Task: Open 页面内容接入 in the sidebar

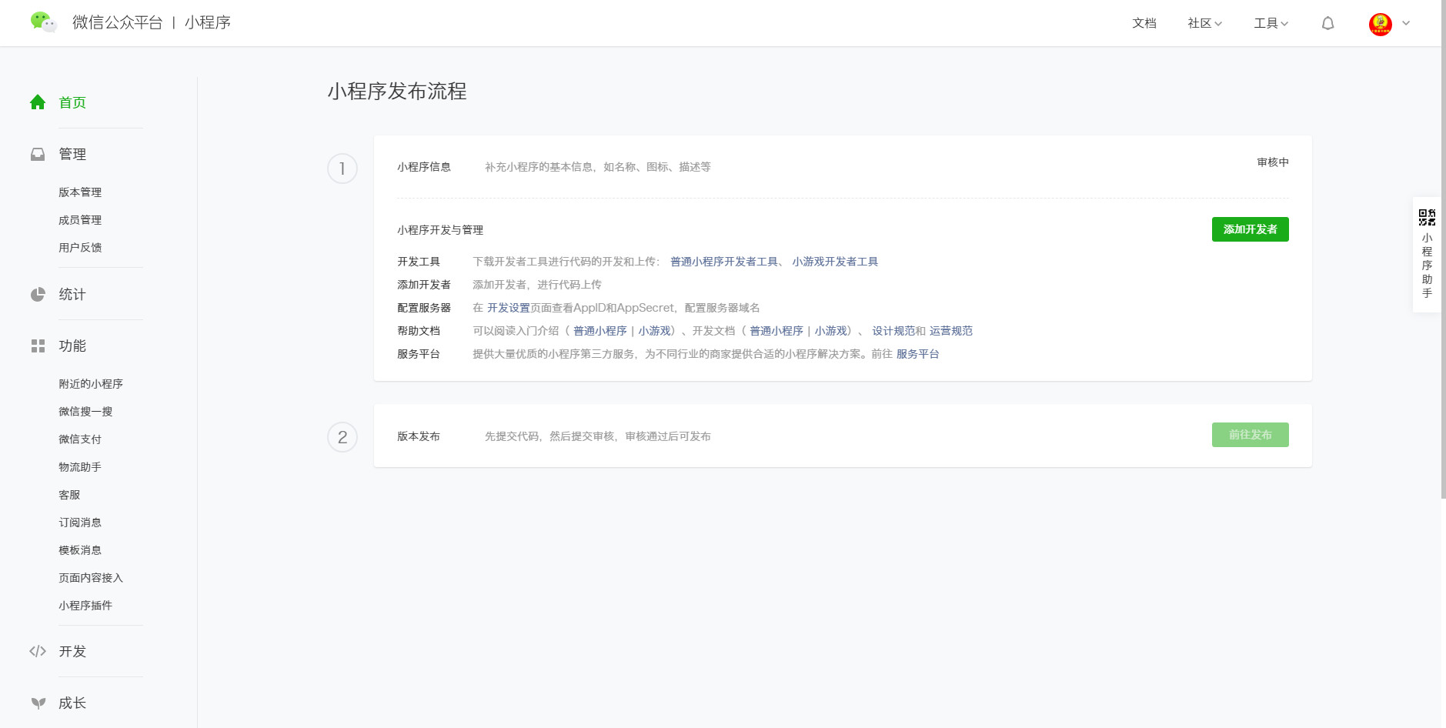Action: pos(91,578)
